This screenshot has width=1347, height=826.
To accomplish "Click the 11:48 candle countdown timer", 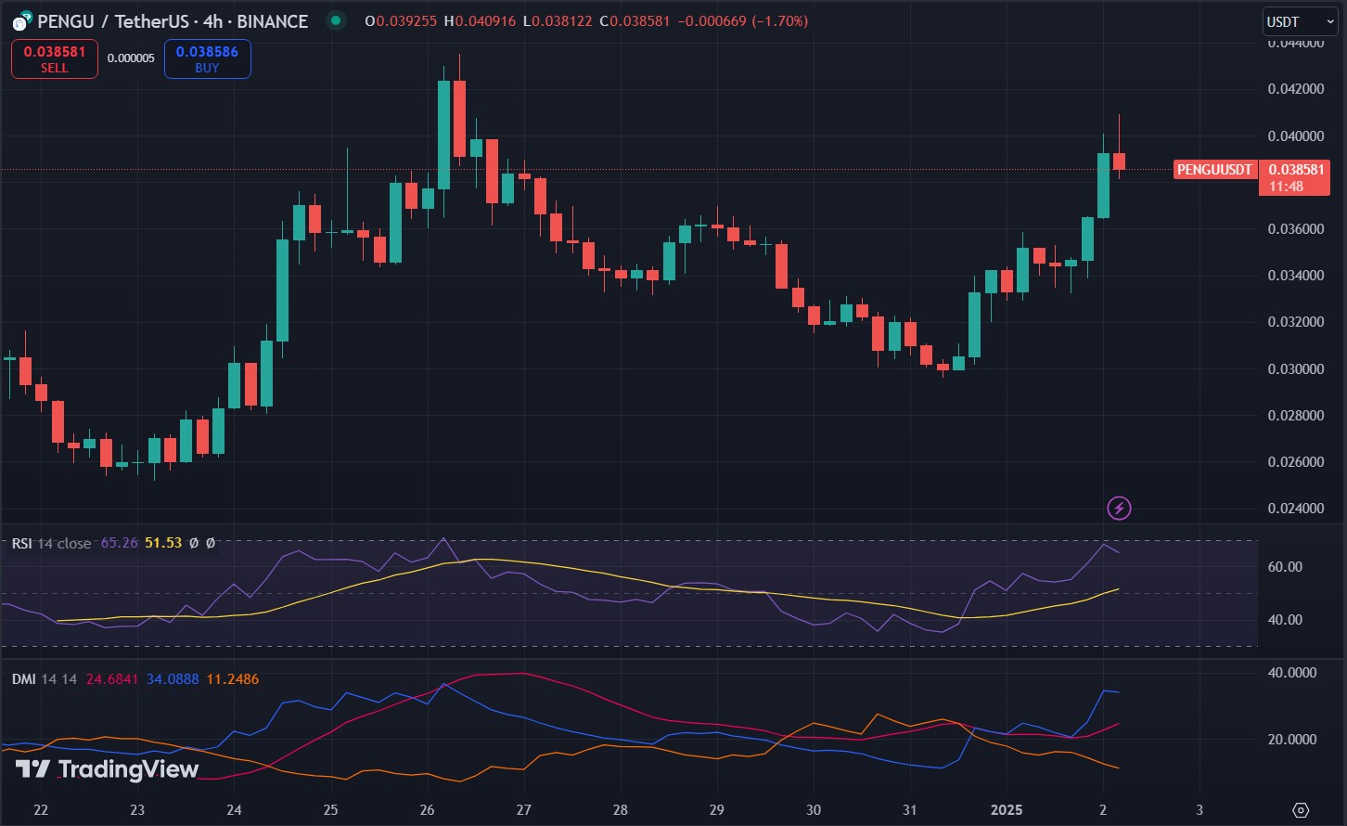I will click(1286, 187).
